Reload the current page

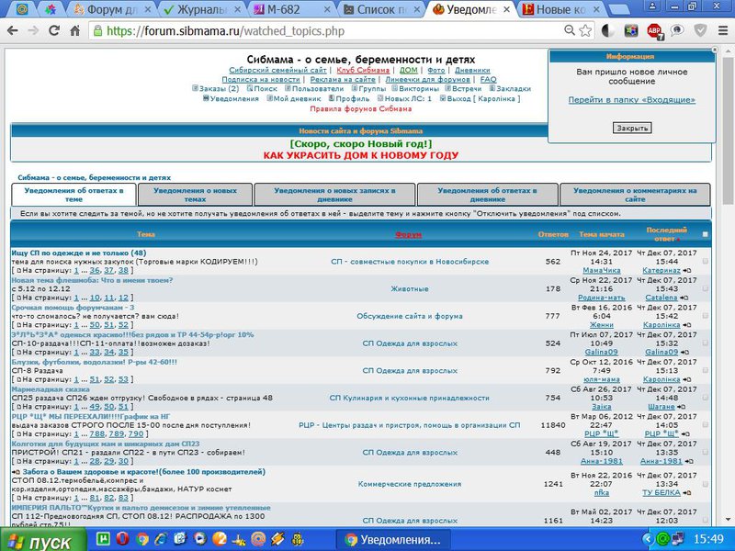pos(54,31)
